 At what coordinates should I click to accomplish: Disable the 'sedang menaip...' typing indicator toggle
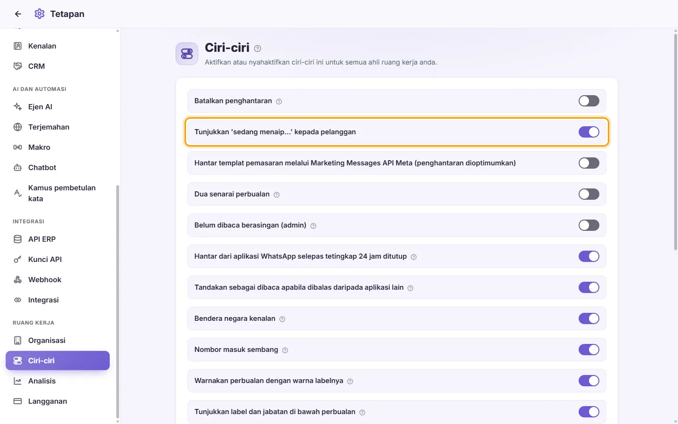click(589, 132)
